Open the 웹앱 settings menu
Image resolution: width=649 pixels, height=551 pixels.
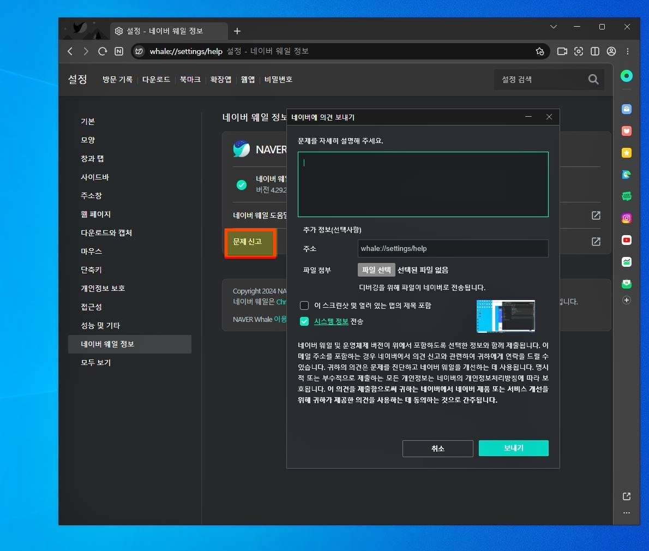pos(248,80)
